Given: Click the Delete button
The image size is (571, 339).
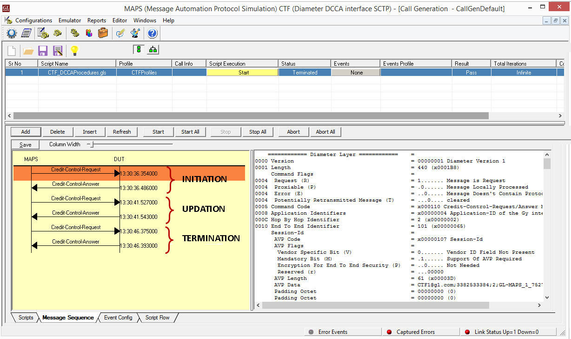Looking at the screenshot, I should 58,132.
